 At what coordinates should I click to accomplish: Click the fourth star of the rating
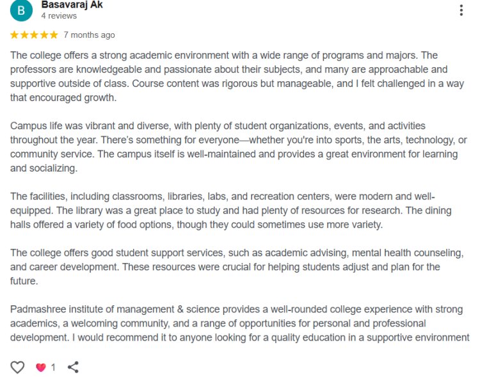(44, 35)
